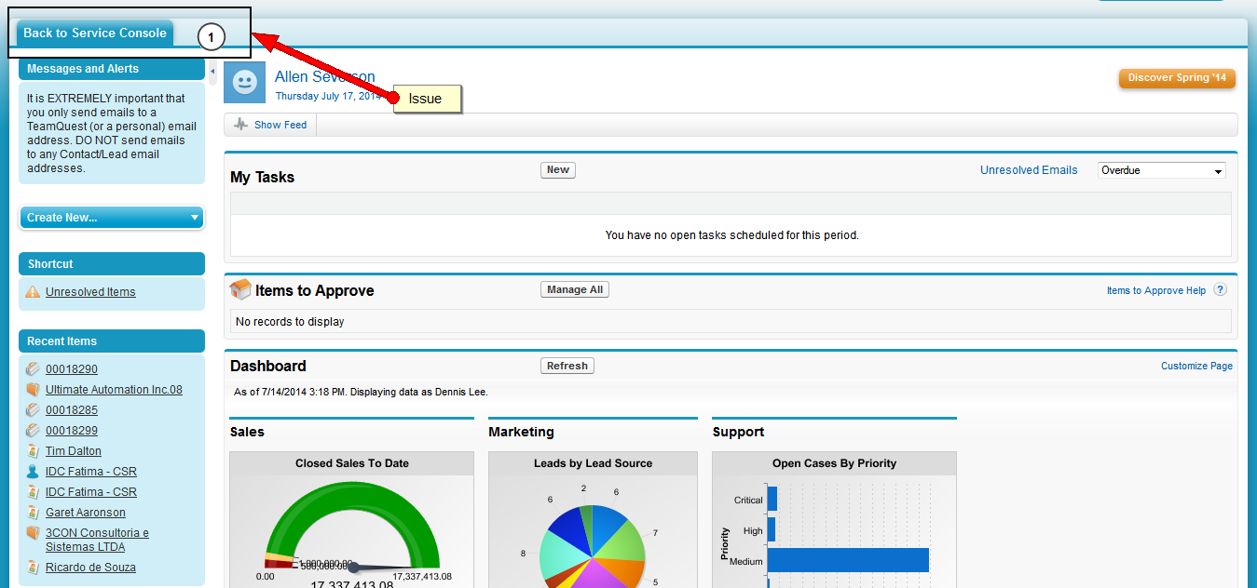
Task: Click the contact icon beside Garet Aaronson
Action: (34, 513)
